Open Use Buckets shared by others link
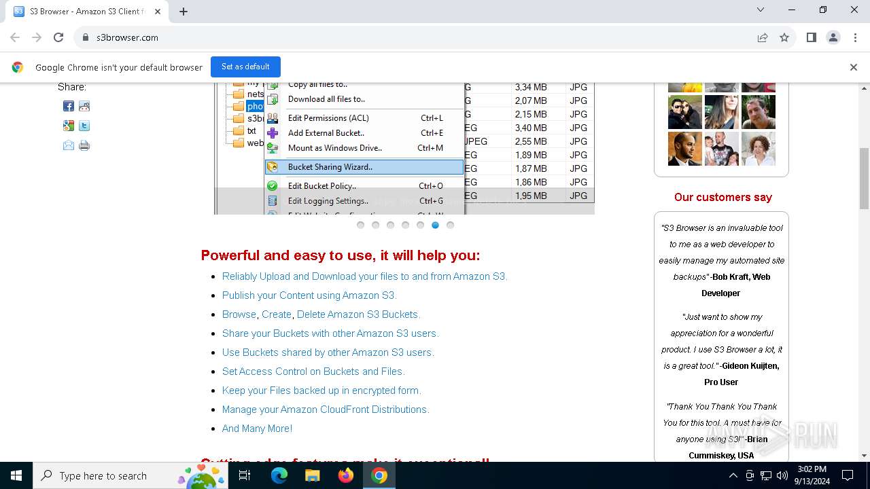The image size is (870, 489). (328, 352)
